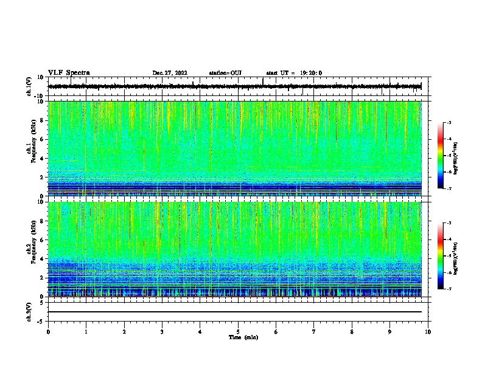Click ch.1 colorbar's "log(PSD)(V²/Hz)" label
482x372 pixels.
[456, 159]
